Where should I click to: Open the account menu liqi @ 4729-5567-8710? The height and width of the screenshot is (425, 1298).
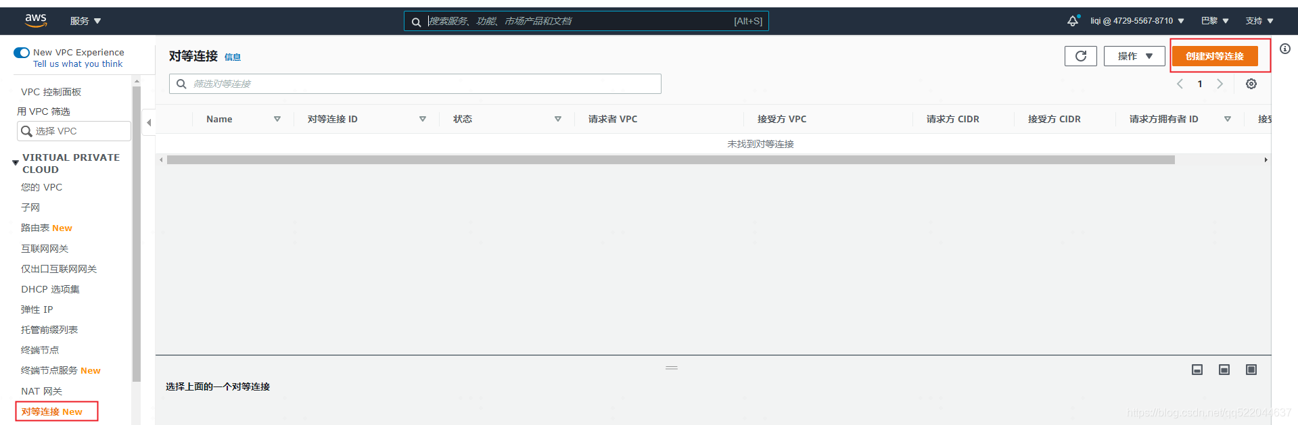(x=1138, y=21)
